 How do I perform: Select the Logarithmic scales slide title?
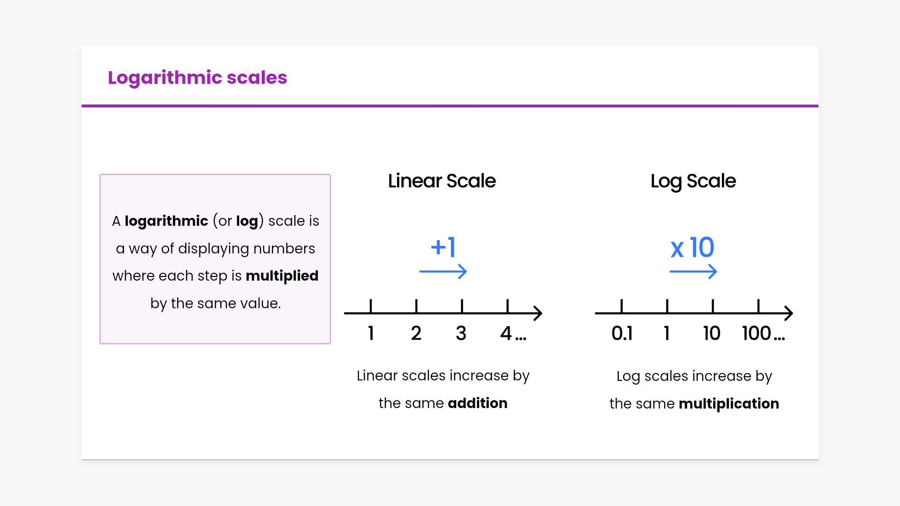(197, 78)
